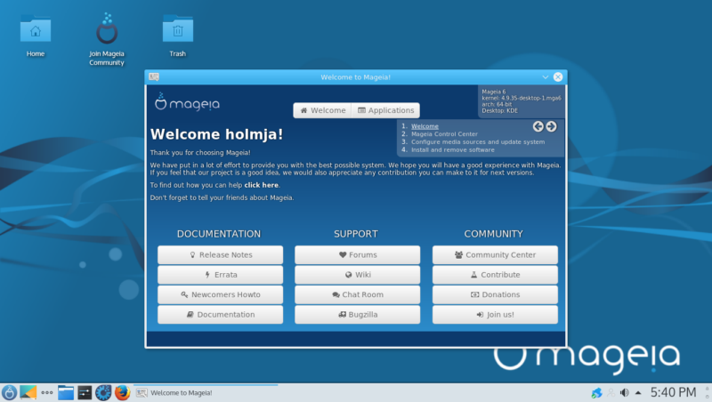Click the SUPPORT column heading
Image resolution: width=712 pixels, height=402 pixels.
click(356, 234)
